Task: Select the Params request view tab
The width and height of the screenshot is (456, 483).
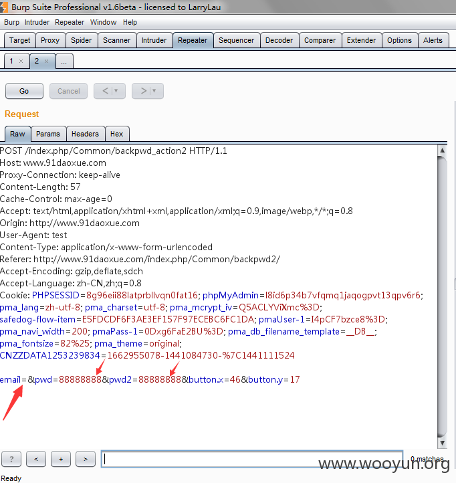Action: [48, 134]
